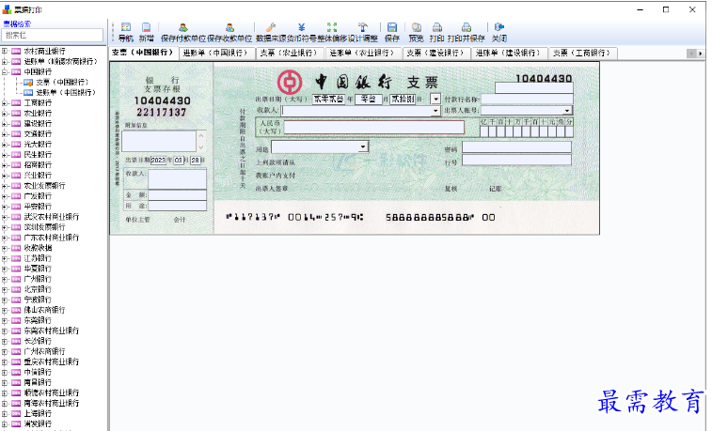
Task: Click the 人民币（大写）amount input field
Action: point(373,128)
